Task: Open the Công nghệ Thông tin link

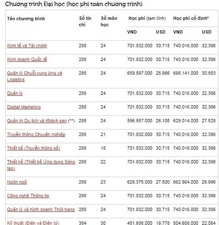Action: 28,196
